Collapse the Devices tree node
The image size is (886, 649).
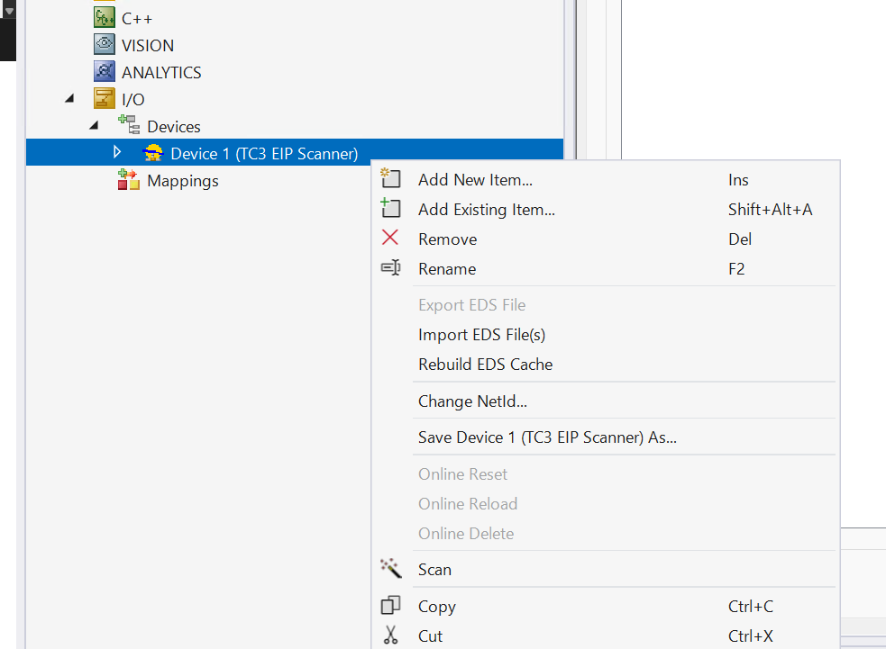click(93, 126)
